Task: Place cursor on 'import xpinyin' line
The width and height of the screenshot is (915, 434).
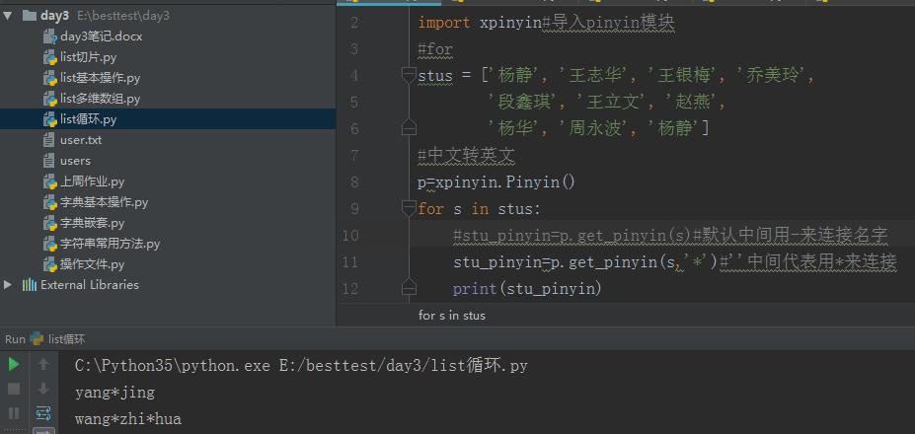Action: [546, 23]
